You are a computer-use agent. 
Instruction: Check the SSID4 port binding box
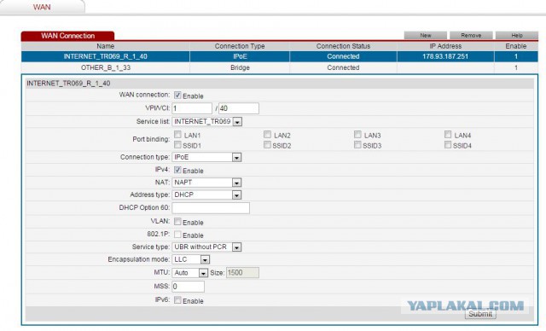click(x=448, y=145)
